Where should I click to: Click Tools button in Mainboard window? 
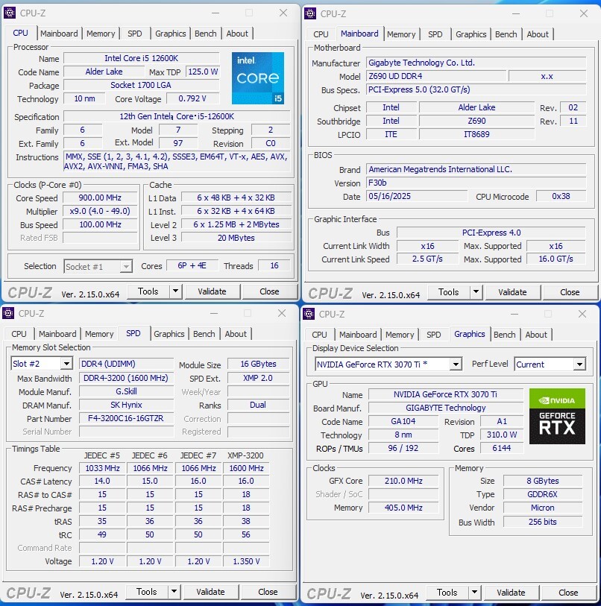(x=448, y=292)
